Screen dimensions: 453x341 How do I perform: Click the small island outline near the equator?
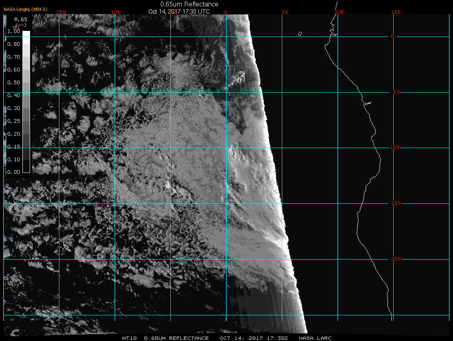(300, 34)
